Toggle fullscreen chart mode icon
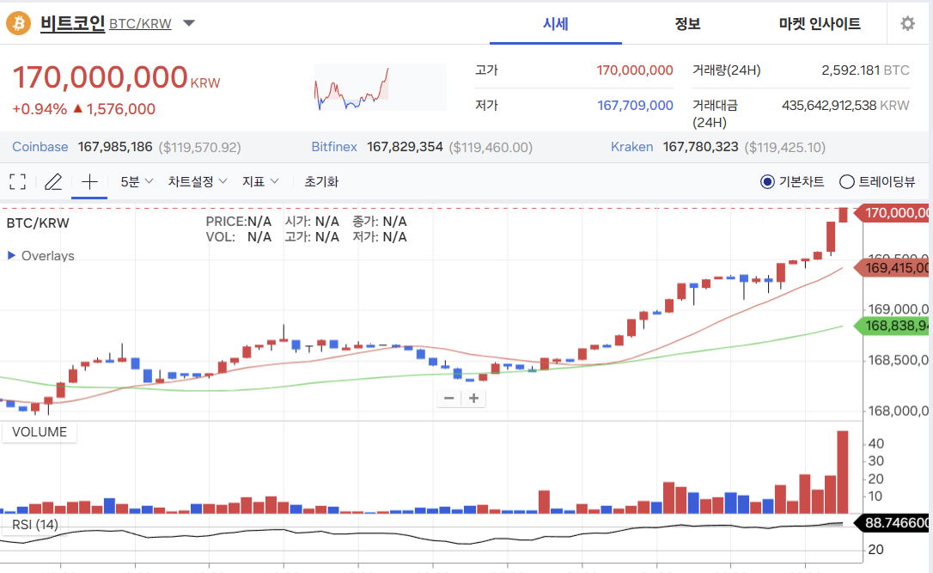Viewport: 933px width, 573px height. coord(17,181)
